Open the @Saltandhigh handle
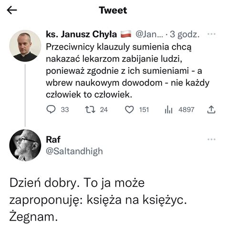This screenshot has width=226, height=233. click(74, 151)
